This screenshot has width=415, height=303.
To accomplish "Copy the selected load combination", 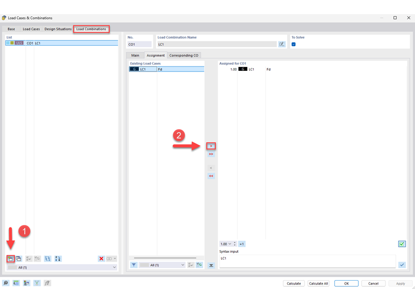I will point(19,259).
